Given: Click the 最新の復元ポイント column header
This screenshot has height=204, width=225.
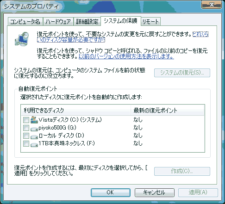Looking at the screenshot, I should (168, 111).
